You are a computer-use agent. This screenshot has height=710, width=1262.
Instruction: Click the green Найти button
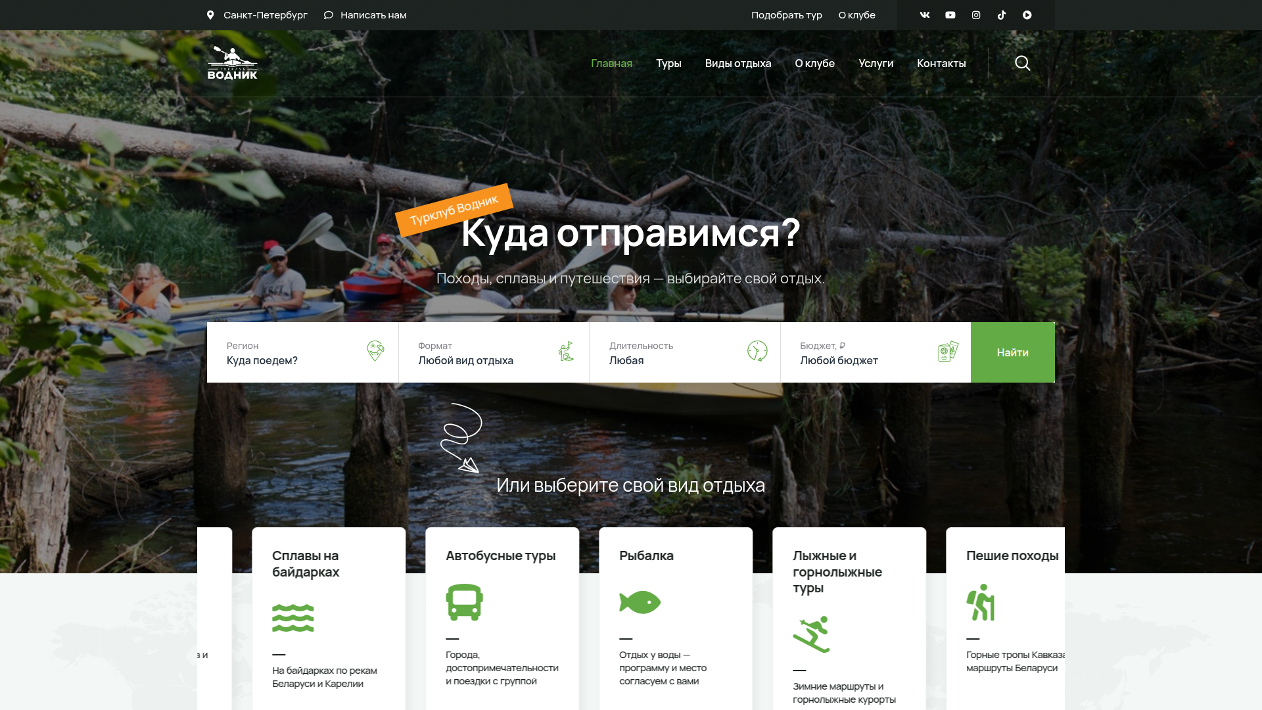[1013, 352]
